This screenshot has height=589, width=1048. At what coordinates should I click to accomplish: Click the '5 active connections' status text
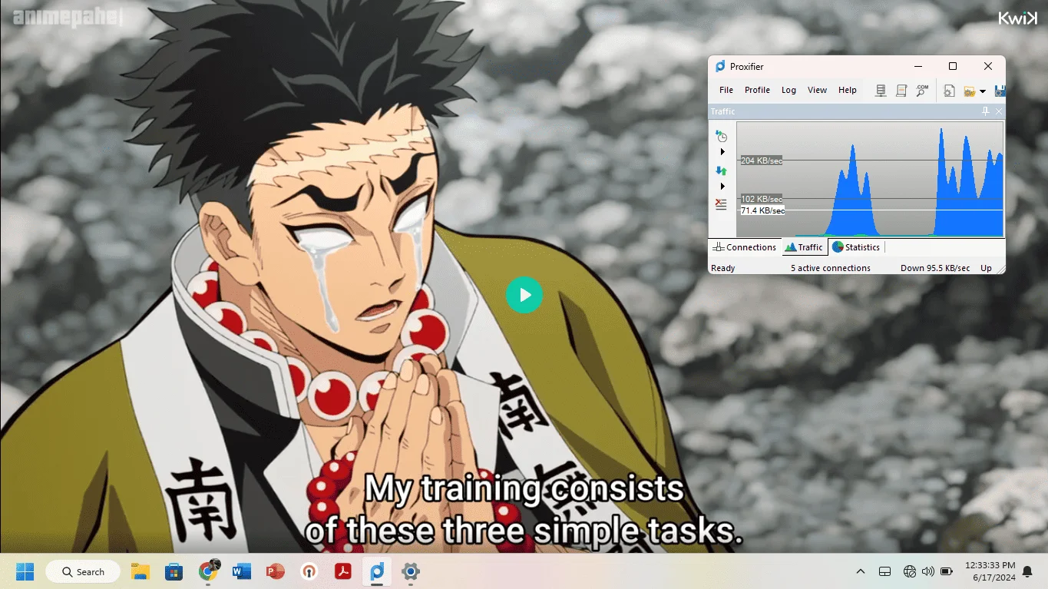[x=831, y=268]
